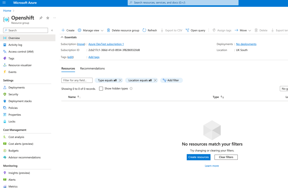This screenshot has height=188, width=288.
Task: Enable the Show hidden types checkbox
Action: point(101,89)
